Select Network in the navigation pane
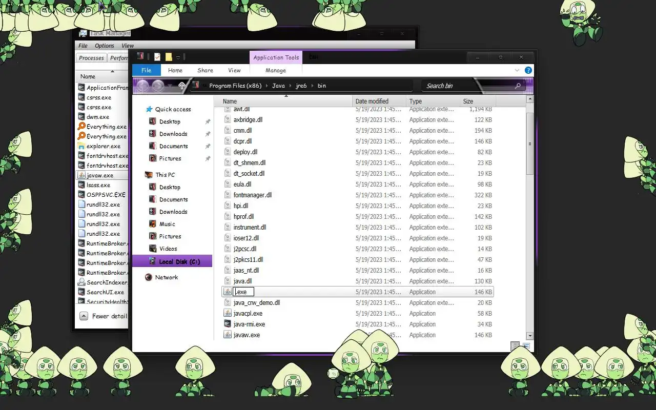This screenshot has width=656, height=410. click(x=167, y=277)
